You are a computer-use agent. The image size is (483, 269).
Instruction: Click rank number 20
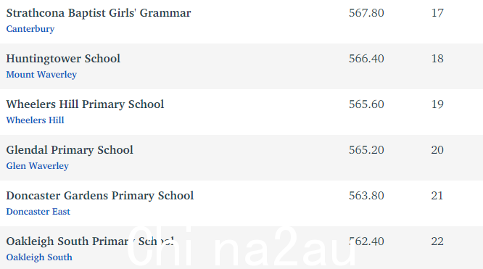(x=437, y=150)
